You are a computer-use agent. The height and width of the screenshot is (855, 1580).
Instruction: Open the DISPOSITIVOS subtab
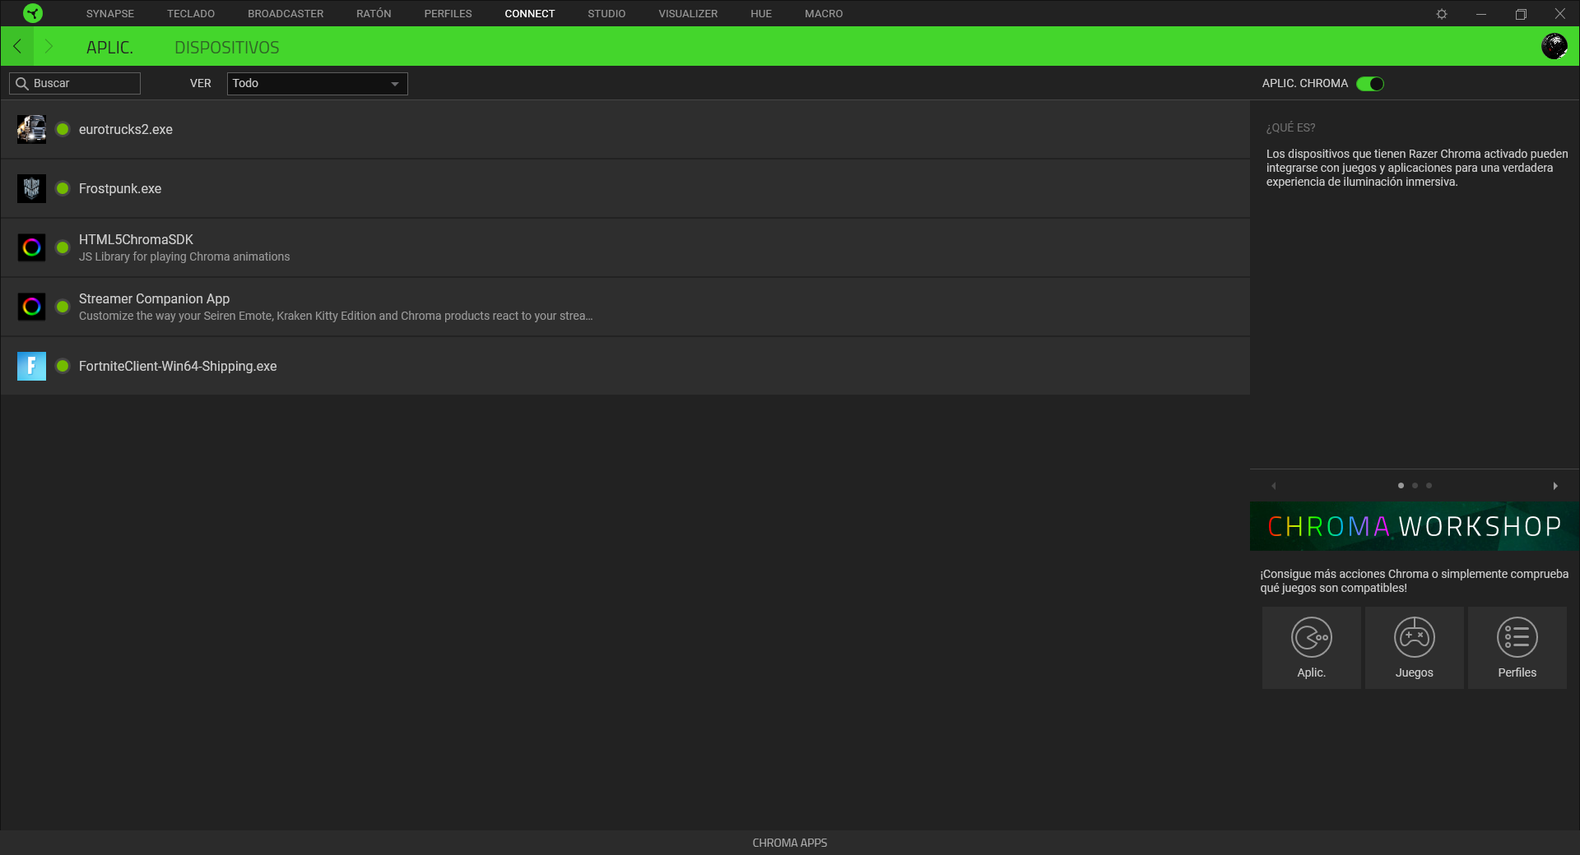[x=226, y=48]
